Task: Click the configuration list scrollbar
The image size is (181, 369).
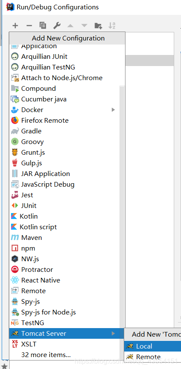Action: [122, 207]
